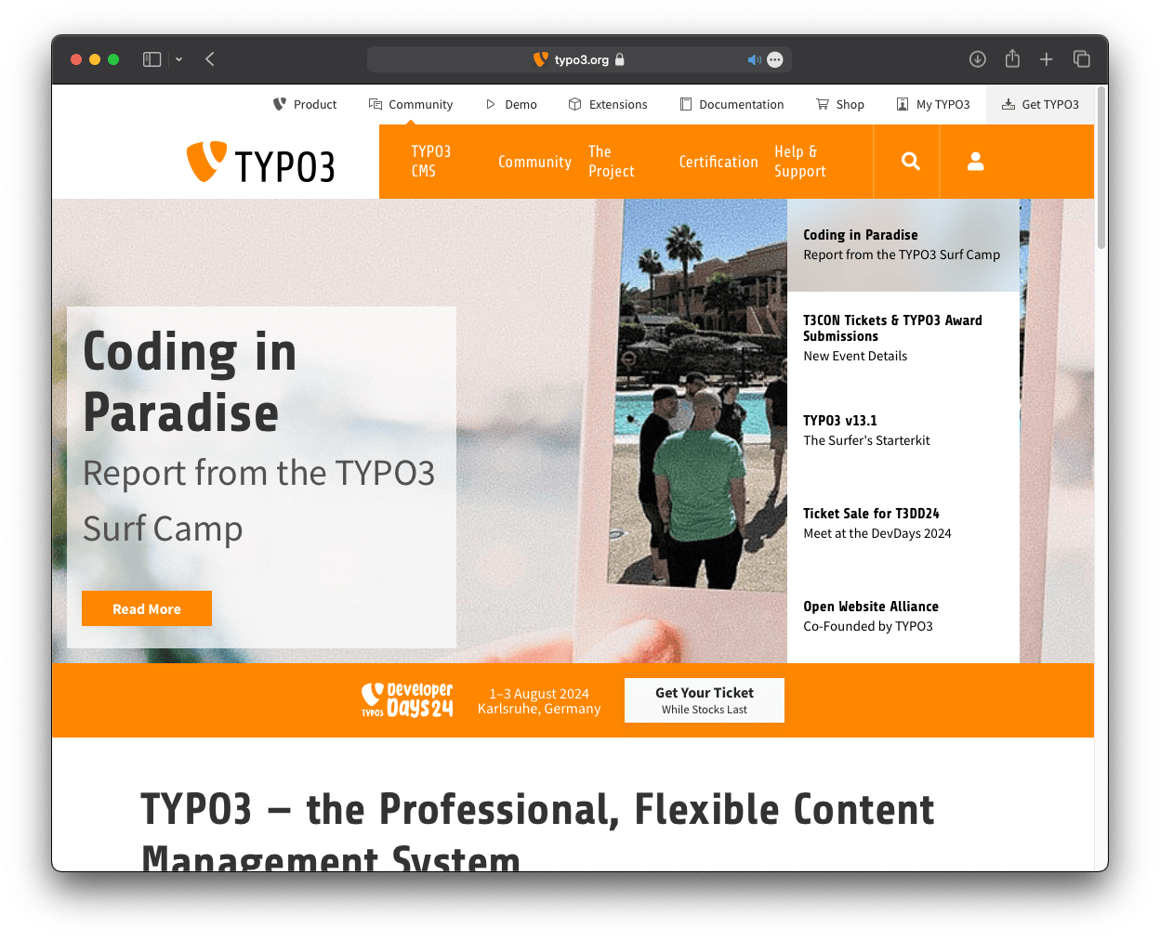Screen dimensions: 1160x940
Task: Open Shop via the cart icon
Action: 822,104
